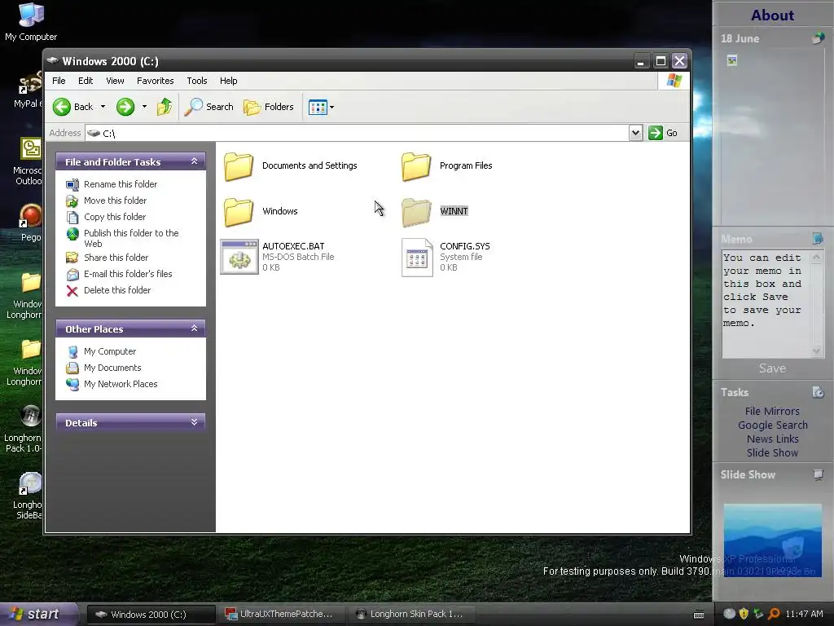Open the Help menu
This screenshot has height=626, width=834.
click(228, 81)
